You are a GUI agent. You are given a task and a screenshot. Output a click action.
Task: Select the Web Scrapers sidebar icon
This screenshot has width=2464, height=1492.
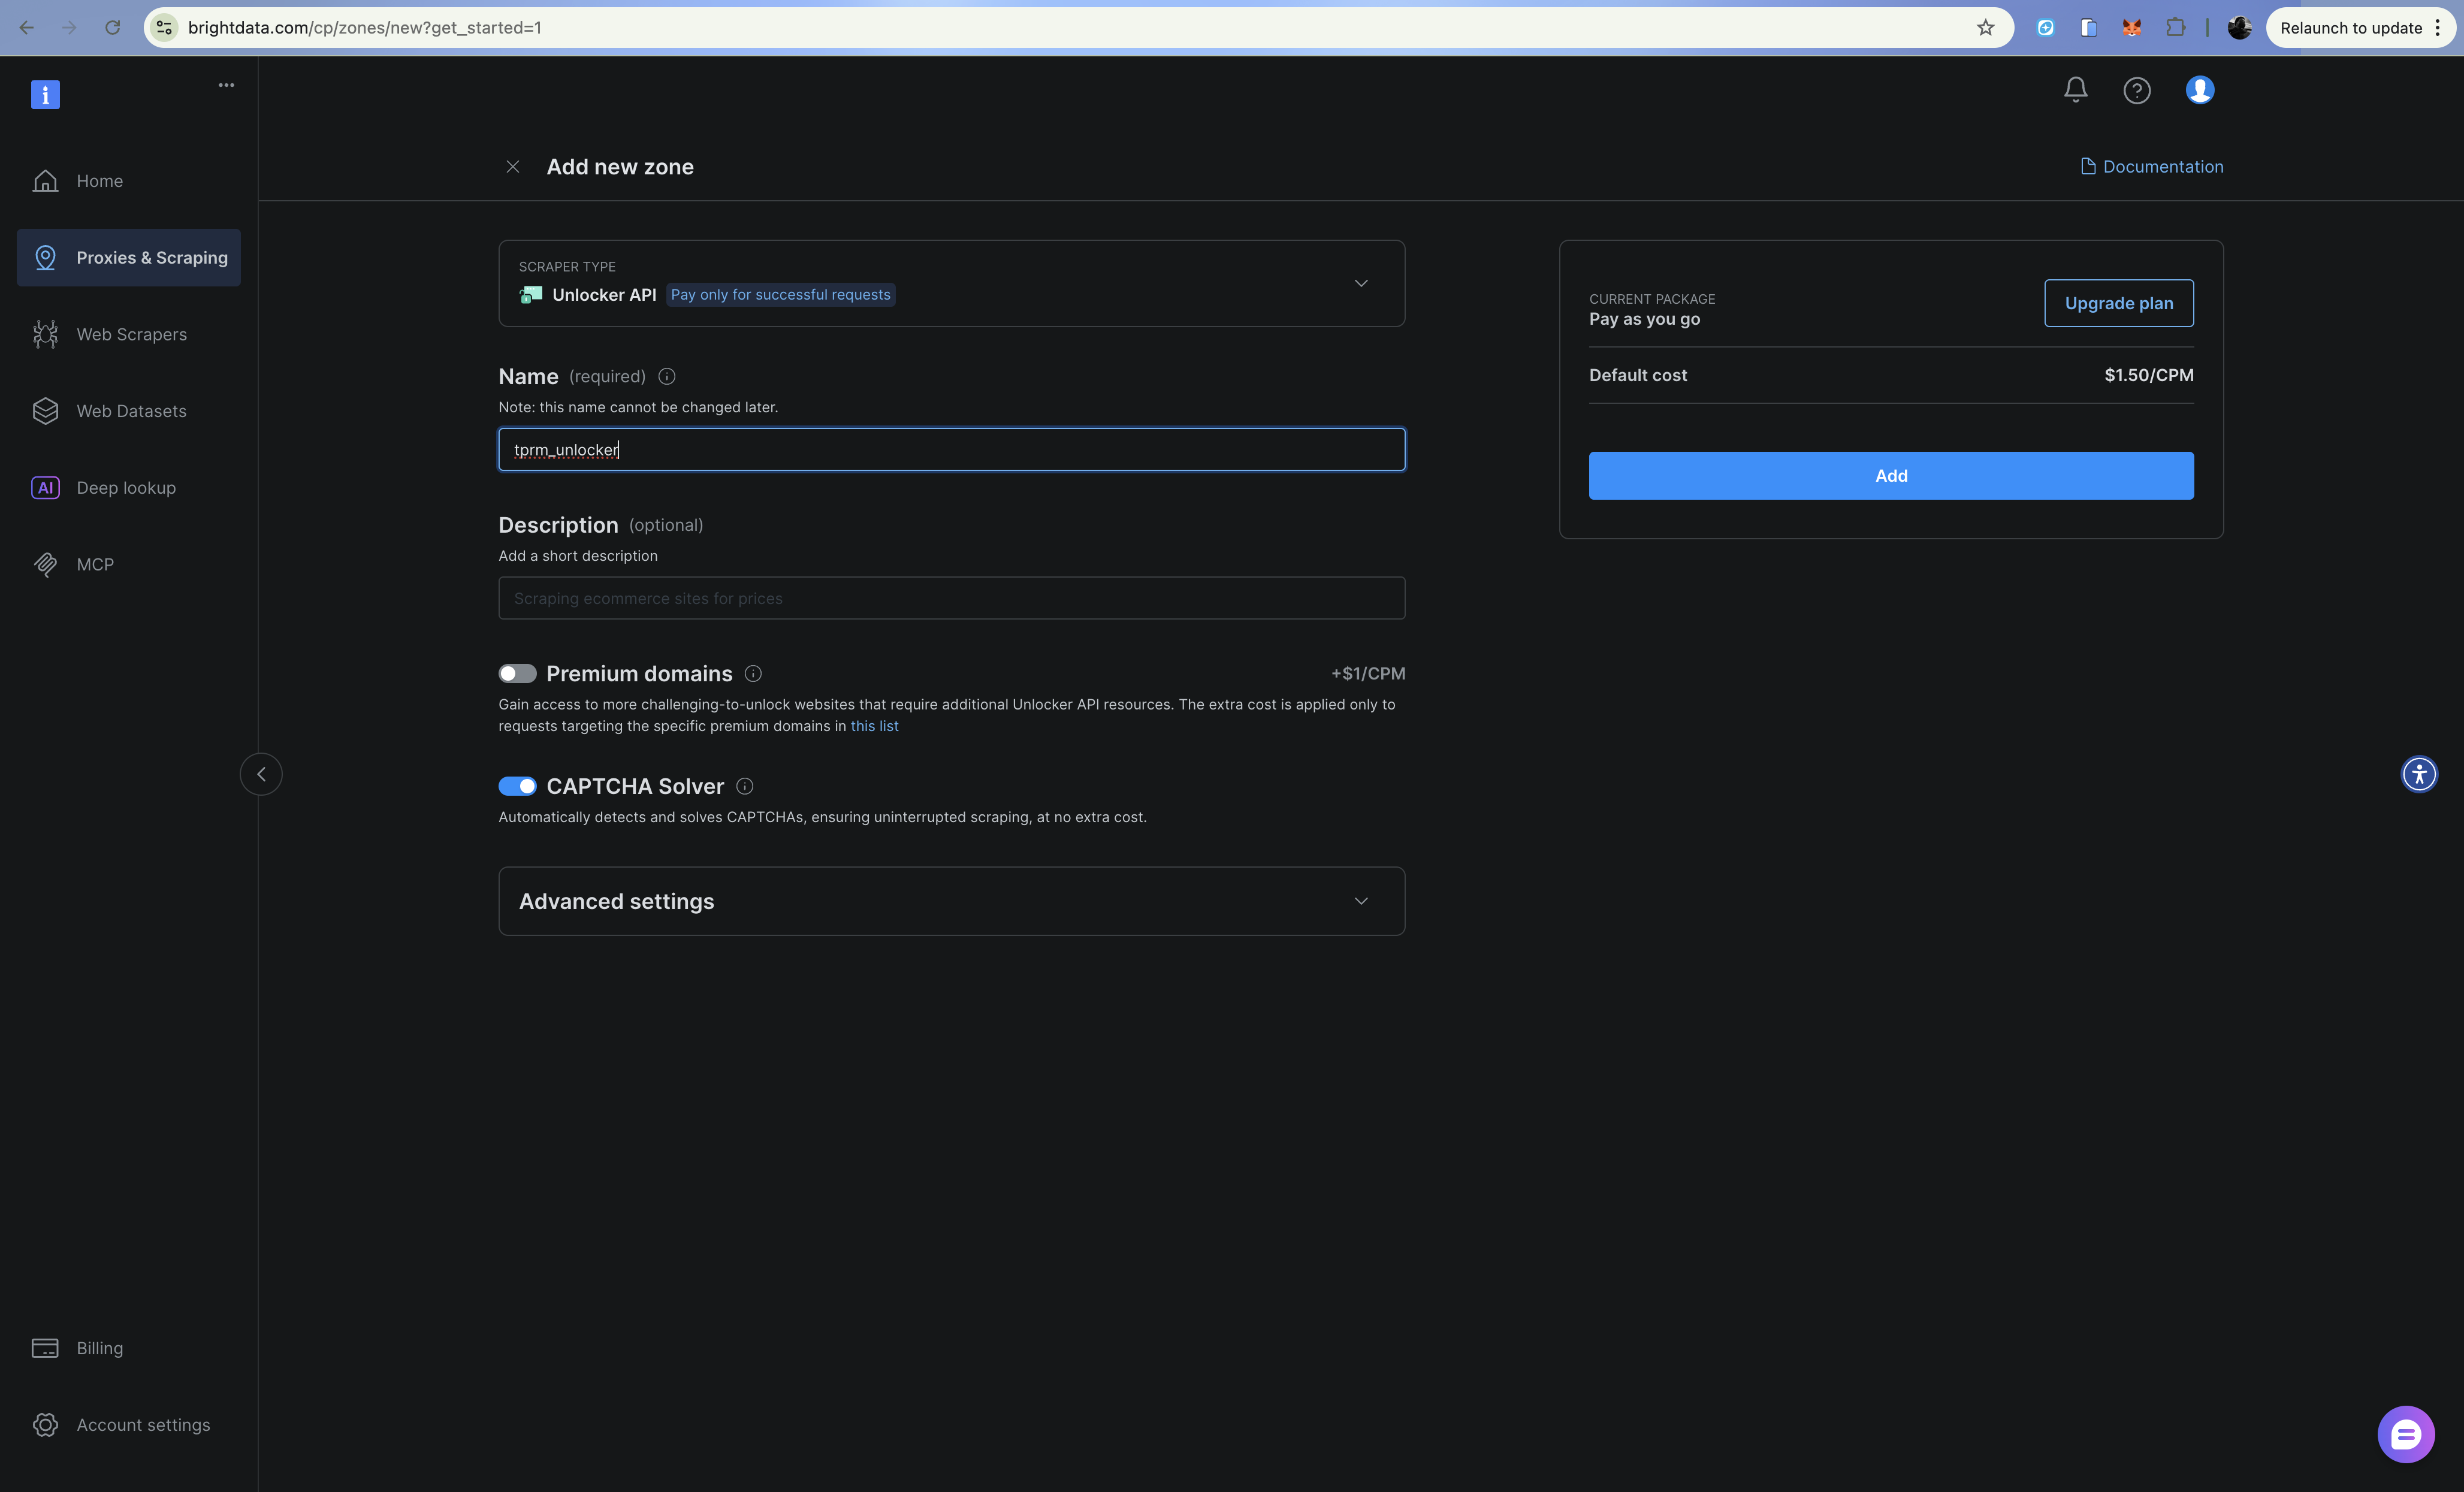pyautogui.click(x=45, y=333)
